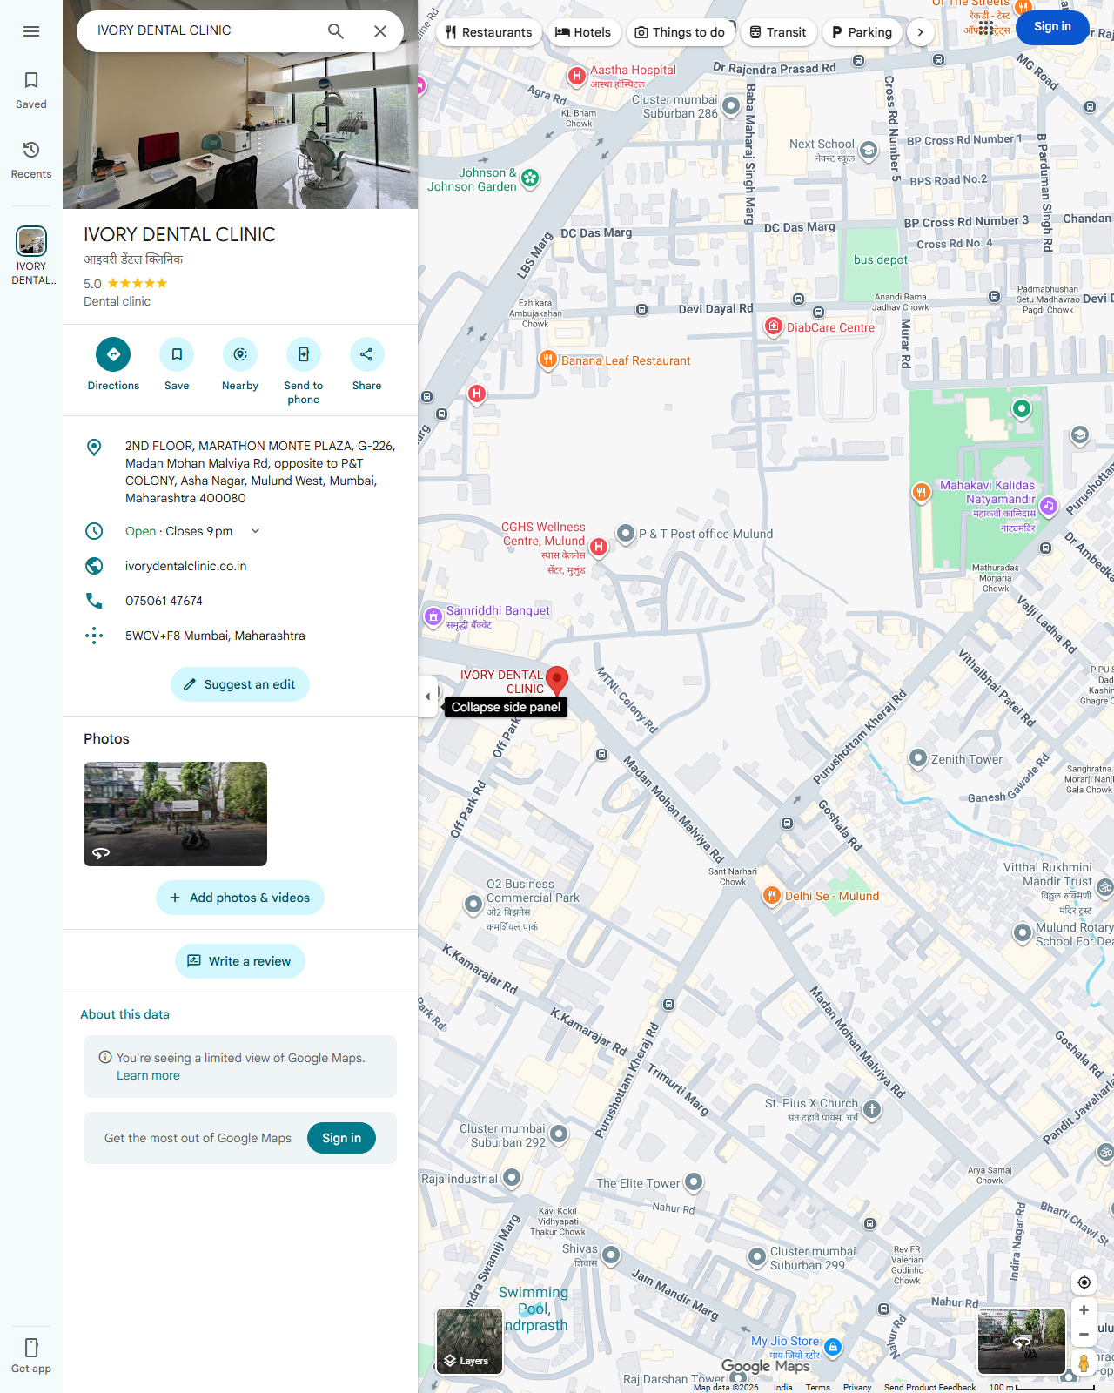1114x1393 pixels.
Task: Open the hamburger menu
Action: (31, 31)
